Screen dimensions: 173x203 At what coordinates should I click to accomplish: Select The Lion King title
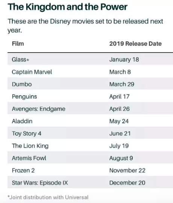click(x=30, y=146)
